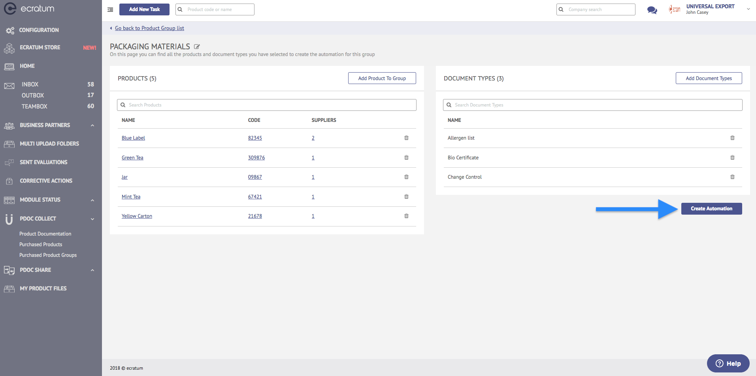Image resolution: width=756 pixels, height=376 pixels.
Task: Click the Multi Upload Folders icon
Action: pos(9,144)
